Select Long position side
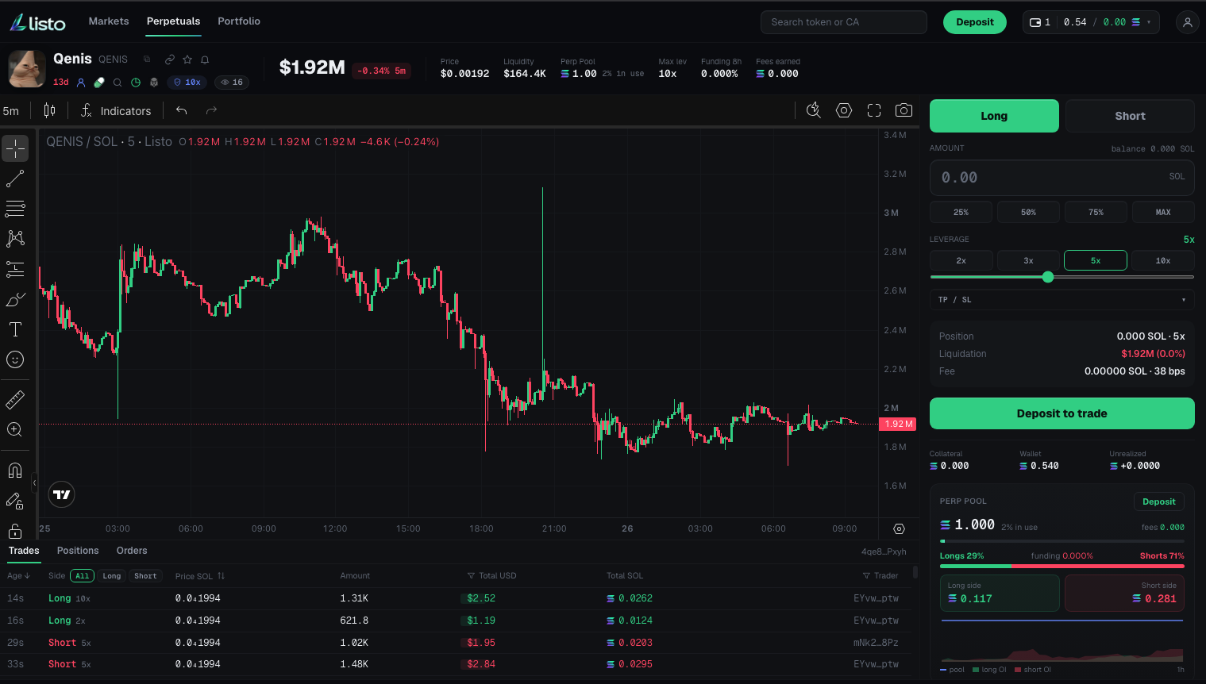This screenshot has width=1206, height=684. [994, 116]
